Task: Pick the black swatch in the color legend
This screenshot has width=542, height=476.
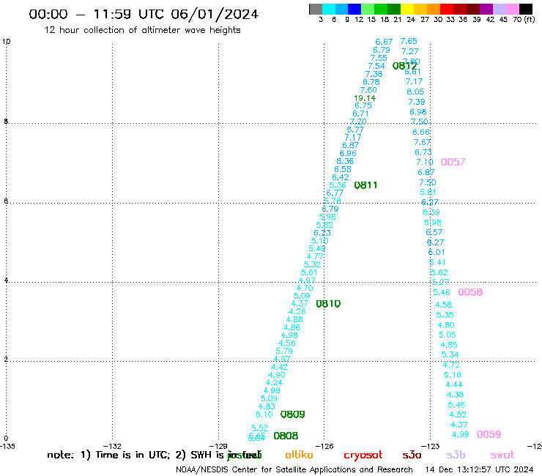Action: [x=525, y=9]
